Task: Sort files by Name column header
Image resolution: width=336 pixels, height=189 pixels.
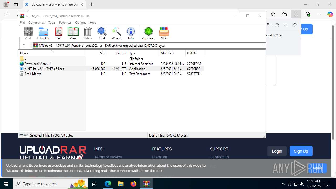Action: (x=52, y=53)
